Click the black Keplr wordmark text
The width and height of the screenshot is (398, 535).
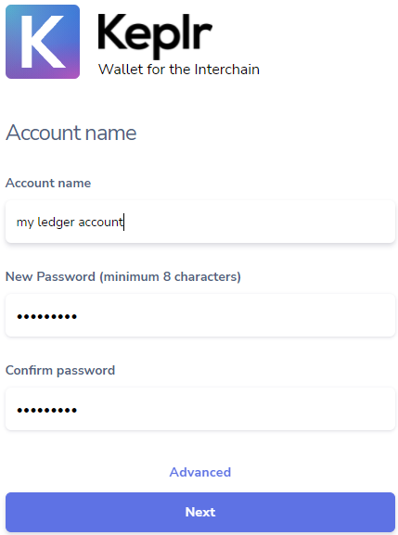(155, 35)
